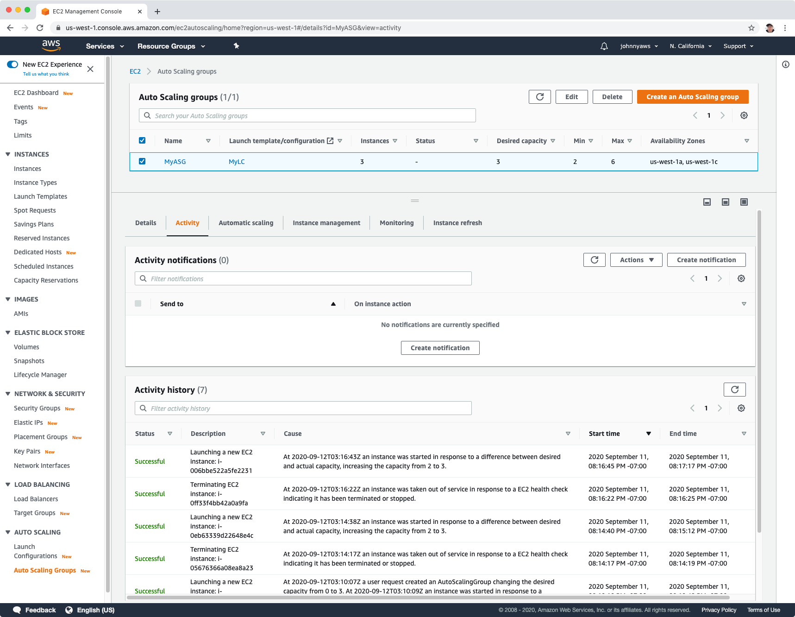The height and width of the screenshot is (617, 795).
Task: Focus the Filter notifications field
Action: [303, 278]
